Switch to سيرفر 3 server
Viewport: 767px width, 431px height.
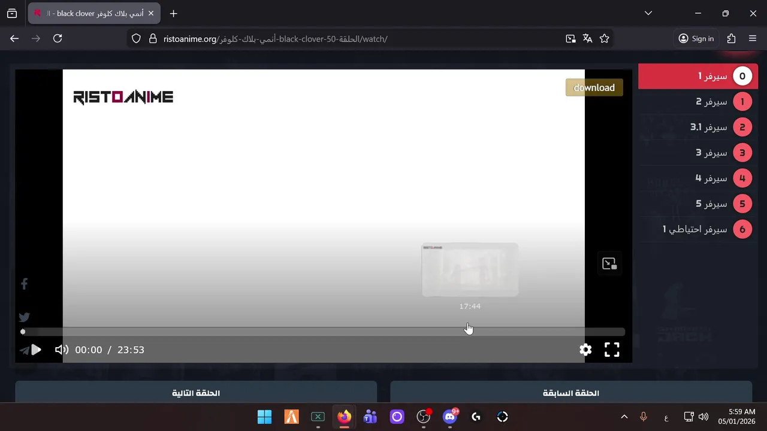[x=698, y=153]
